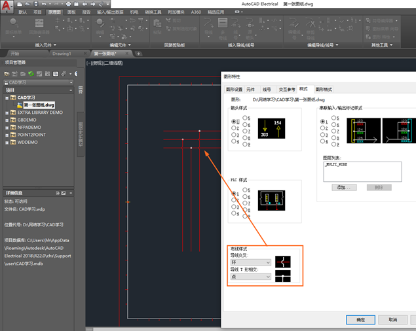Close the 第一张图纸 file tab
The width and height of the screenshot is (416, 331).
127,54
